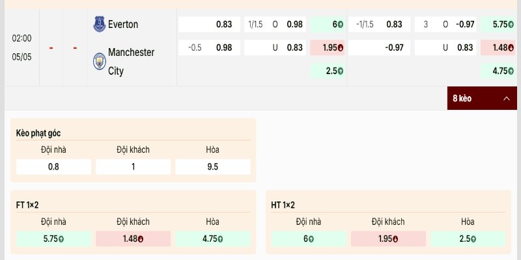Choose corner bet Hòa odds 9.5

tap(213, 167)
